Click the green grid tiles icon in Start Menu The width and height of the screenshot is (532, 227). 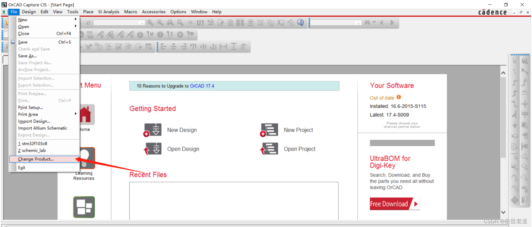84,207
